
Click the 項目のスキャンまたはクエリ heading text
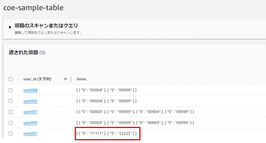(46, 26)
